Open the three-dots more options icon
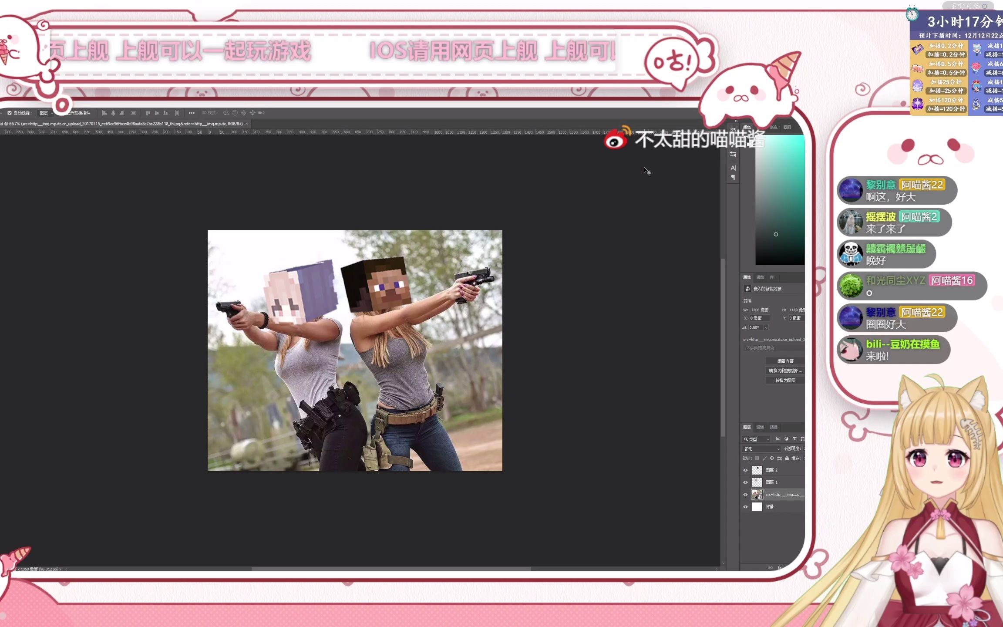This screenshot has height=627, width=1003. click(x=192, y=113)
